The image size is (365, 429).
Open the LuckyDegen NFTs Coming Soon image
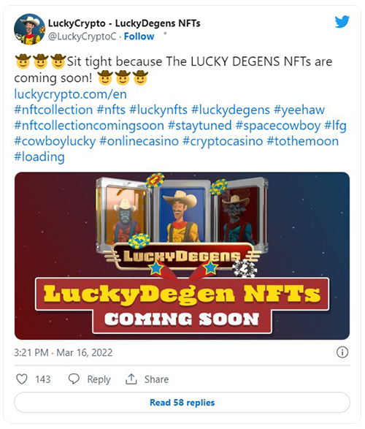pos(182,256)
